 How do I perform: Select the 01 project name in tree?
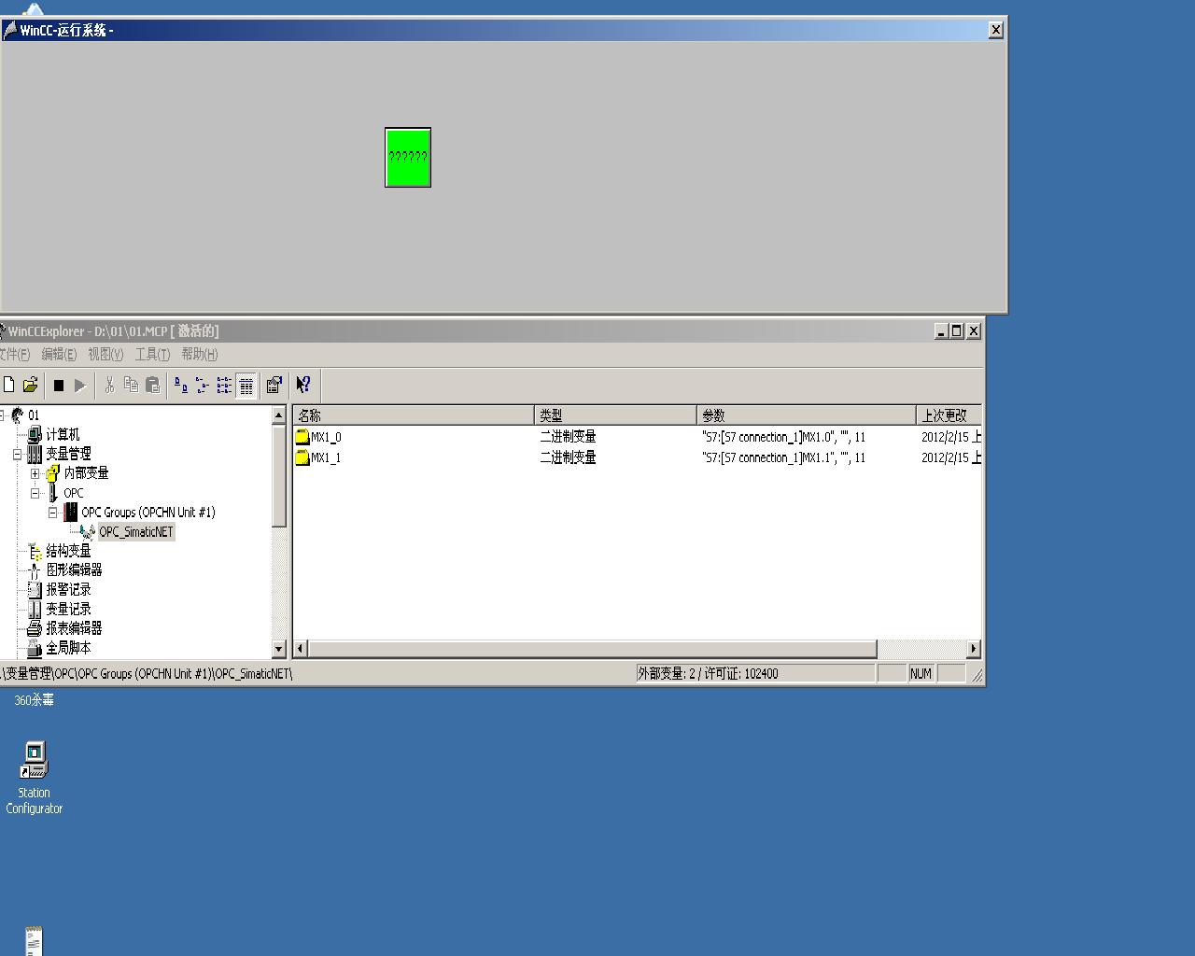[34, 415]
